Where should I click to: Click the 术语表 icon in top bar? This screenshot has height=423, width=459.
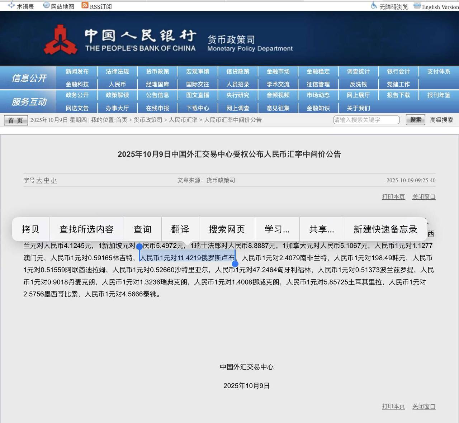(11, 5)
